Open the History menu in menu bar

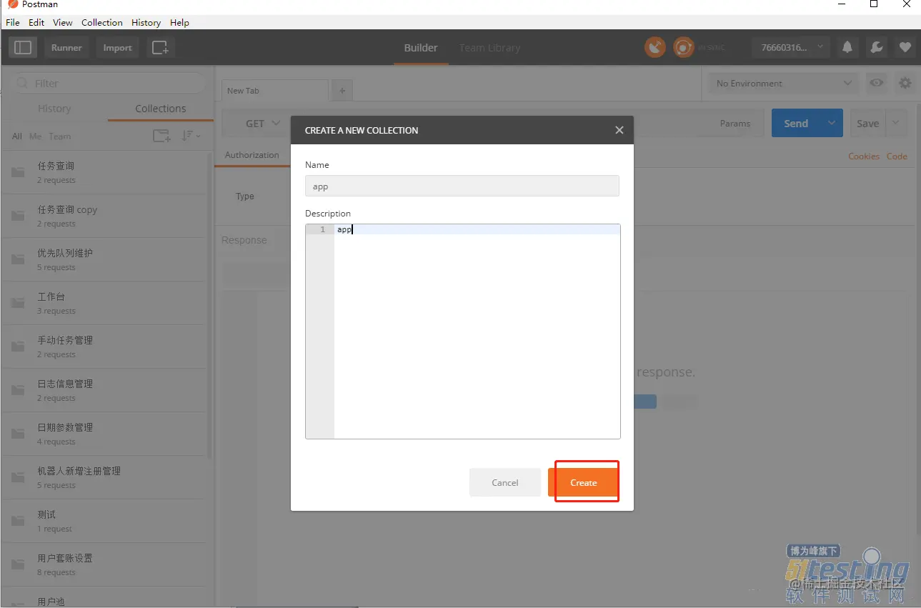(x=146, y=22)
